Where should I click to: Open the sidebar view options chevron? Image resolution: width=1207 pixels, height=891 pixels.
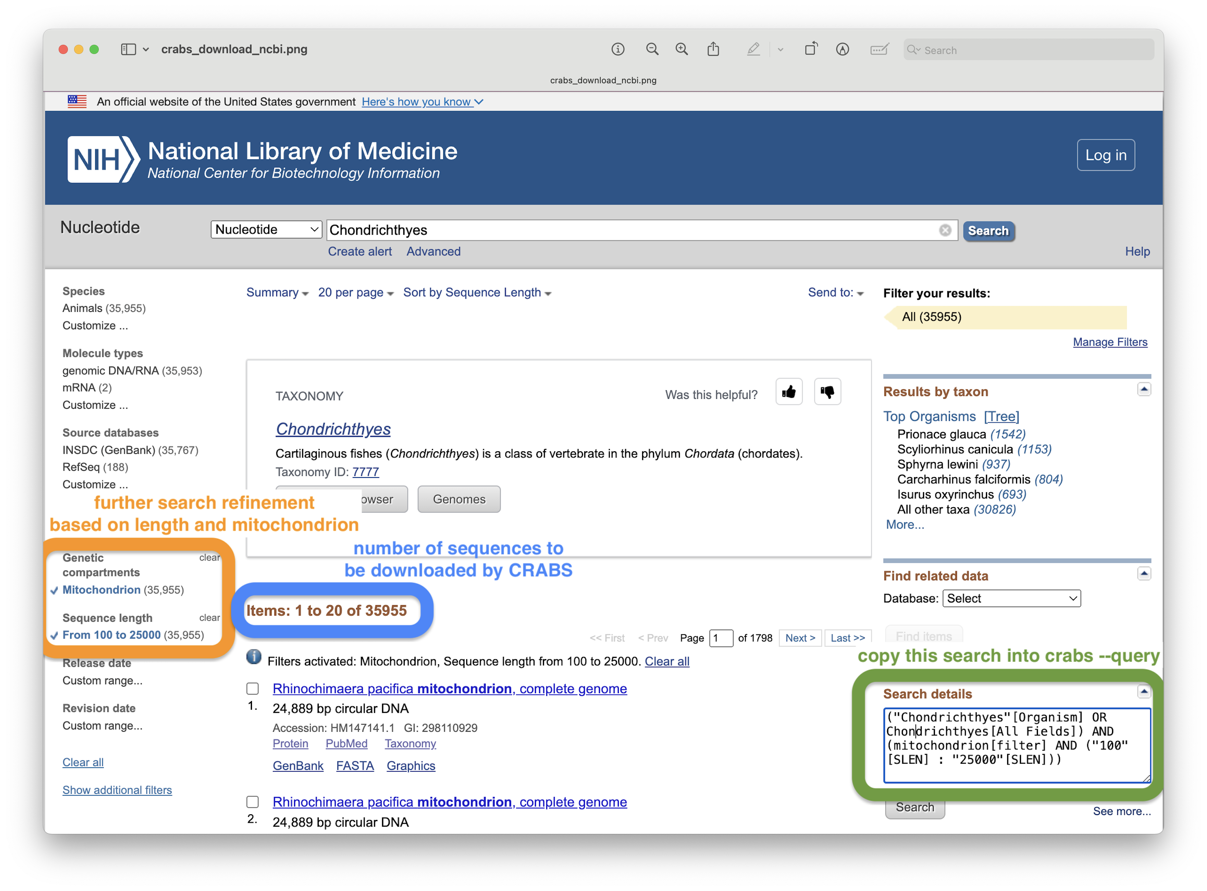(146, 50)
